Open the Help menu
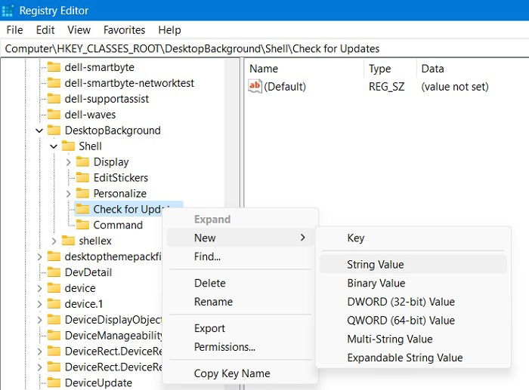Screen dimensions: 529x390 click(x=169, y=30)
